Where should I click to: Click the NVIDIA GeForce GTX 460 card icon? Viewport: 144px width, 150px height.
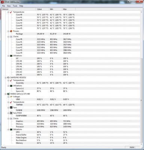tap(8, 94)
